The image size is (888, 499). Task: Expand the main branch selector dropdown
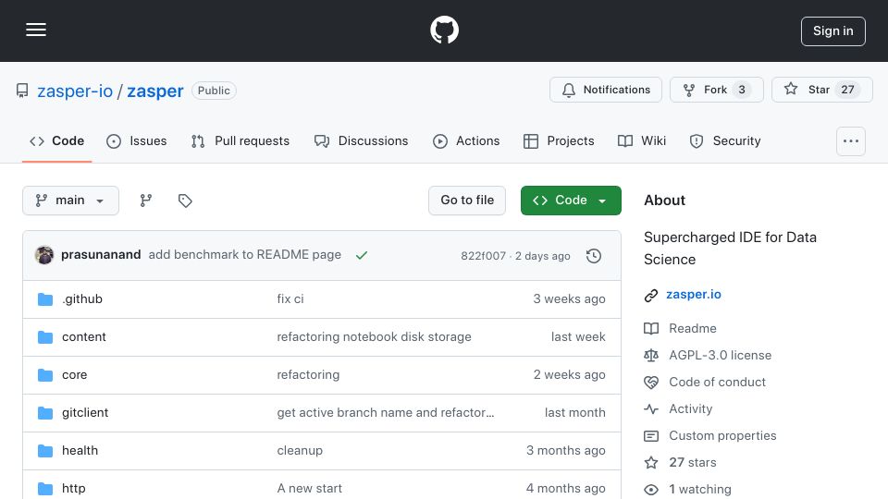tap(71, 201)
